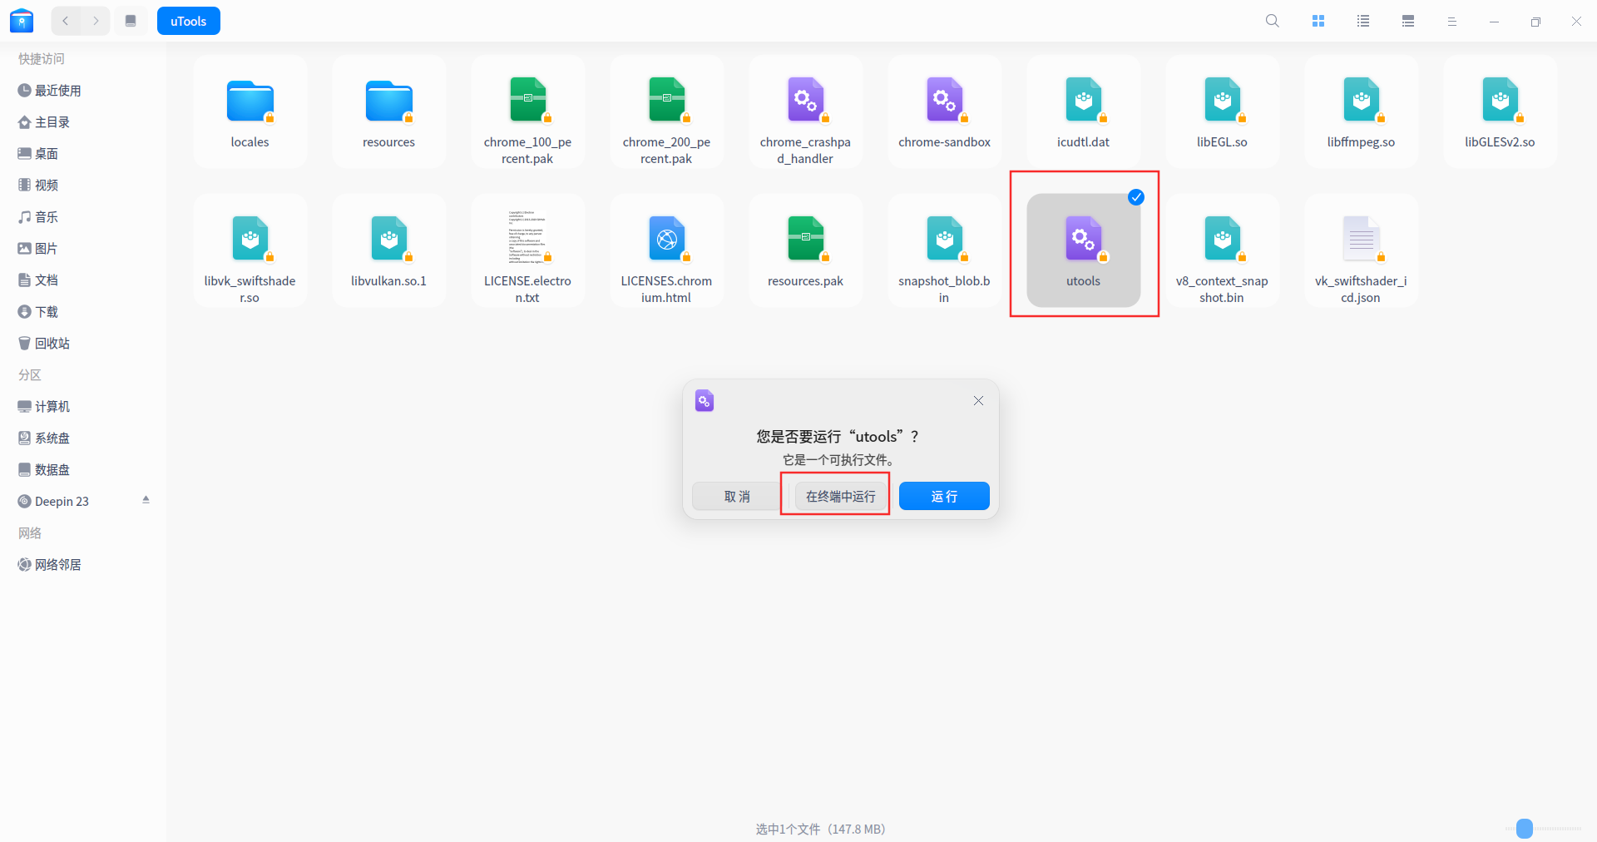1597x842 pixels.
Task: Select the libffmpeg.so library icon
Action: 1361,100
